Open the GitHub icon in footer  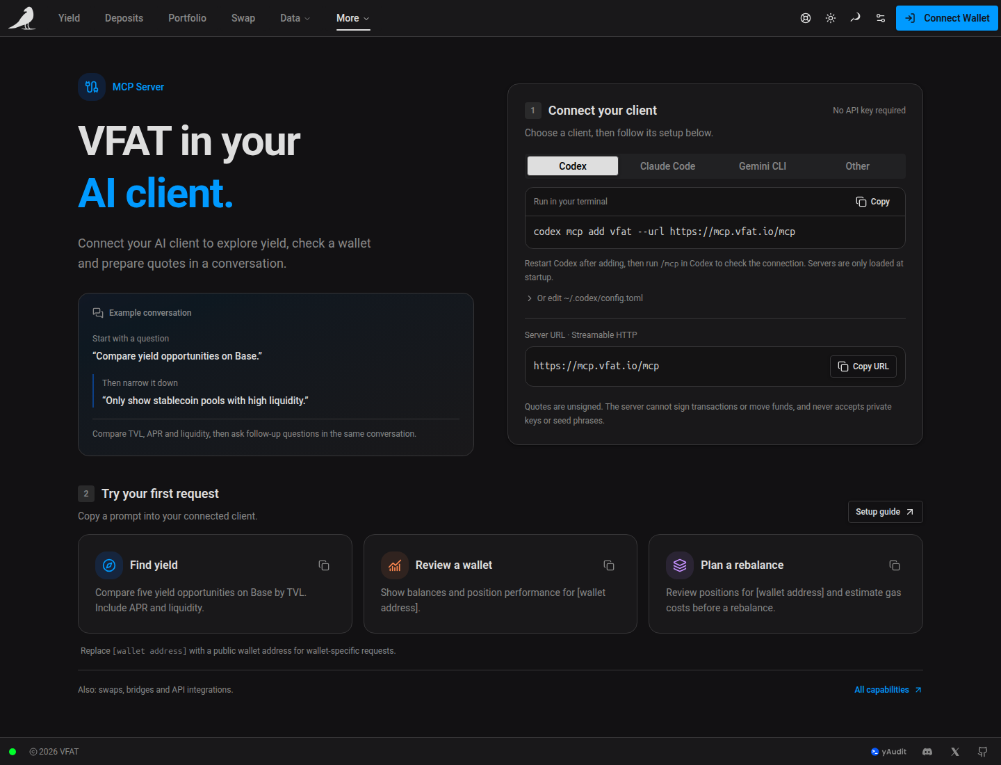pyautogui.click(x=983, y=752)
